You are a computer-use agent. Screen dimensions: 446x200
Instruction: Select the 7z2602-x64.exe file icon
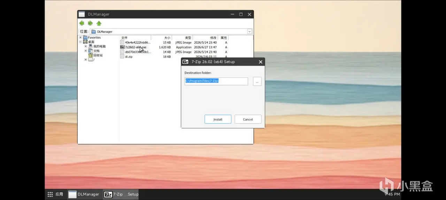tap(122, 47)
